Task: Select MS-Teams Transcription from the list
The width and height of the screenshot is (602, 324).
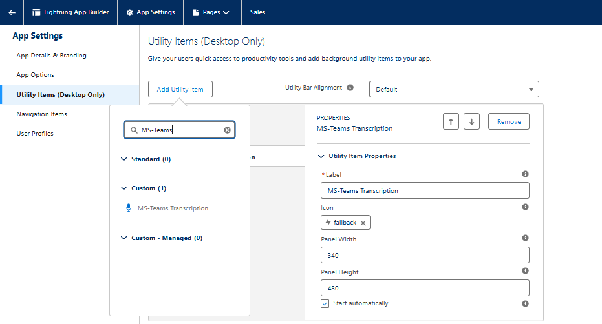Action: click(173, 208)
